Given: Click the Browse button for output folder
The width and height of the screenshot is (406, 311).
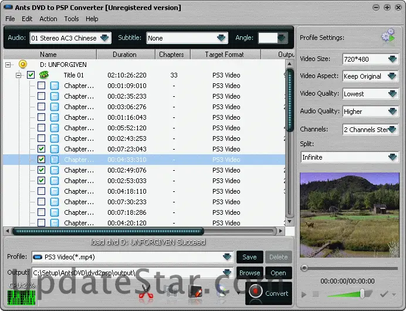Looking at the screenshot, I should [249, 273].
